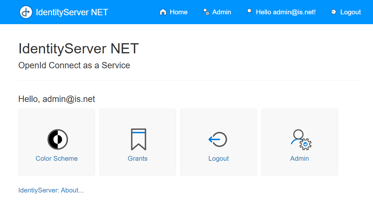Image resolution: width=373 pixels, height=202 pixels.
Task: Open the 'Hello admin@is.net!' account menu
Action: (x=285, y=12)
